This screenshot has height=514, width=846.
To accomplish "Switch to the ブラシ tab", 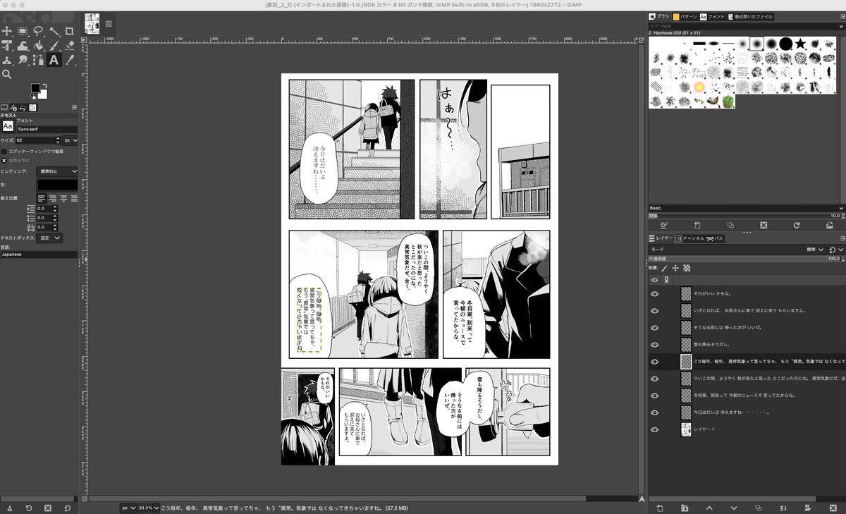I will 659,16.
